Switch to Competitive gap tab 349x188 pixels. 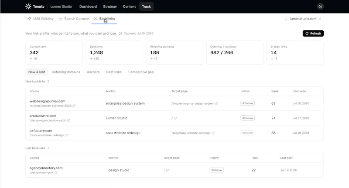[x=141, y=72]
